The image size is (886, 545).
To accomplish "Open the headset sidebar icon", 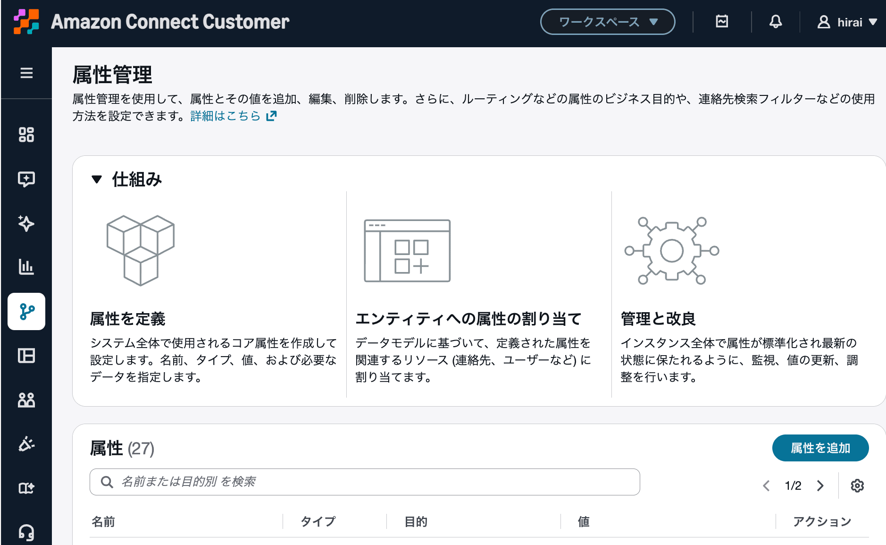I will click(x=26, y=532).
